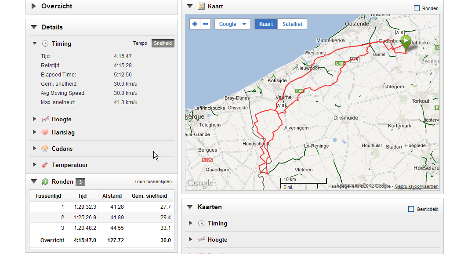Image resolution: width=464 pixels, height=254 pixels.
Task: Tick the Gemiddeld checkbox in Kaarten
Action: click(411, 209)
